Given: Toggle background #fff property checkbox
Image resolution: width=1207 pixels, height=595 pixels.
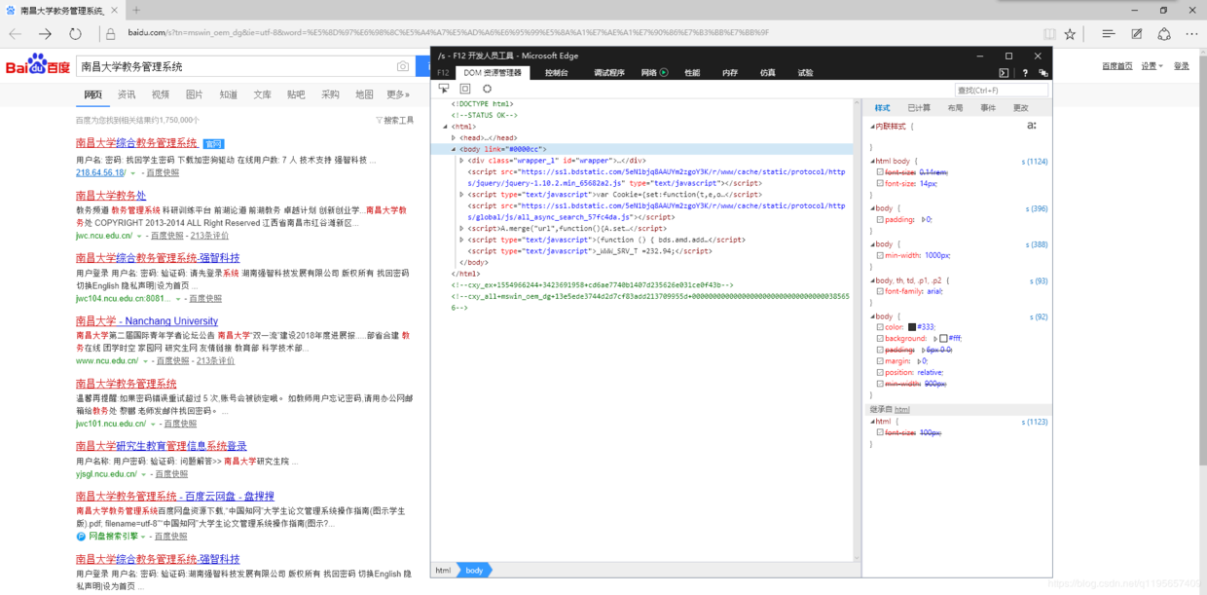Looking at the screenshot, I should pyautogui.click(x=880, y=339).
